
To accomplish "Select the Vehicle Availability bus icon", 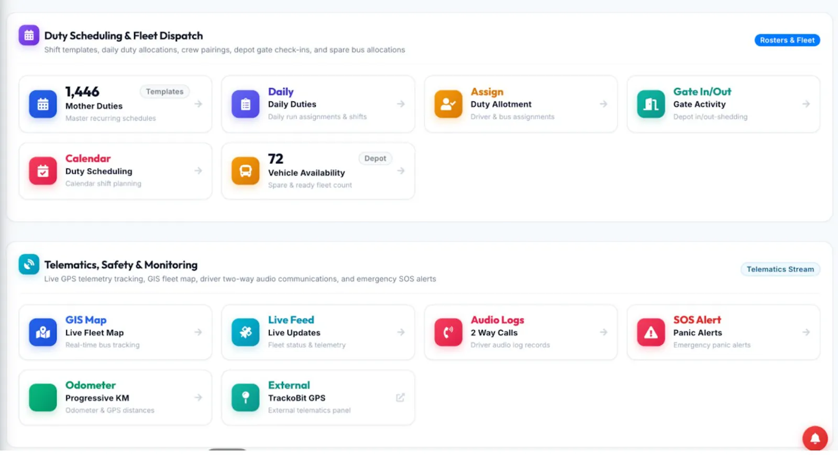I will (246, 171).
